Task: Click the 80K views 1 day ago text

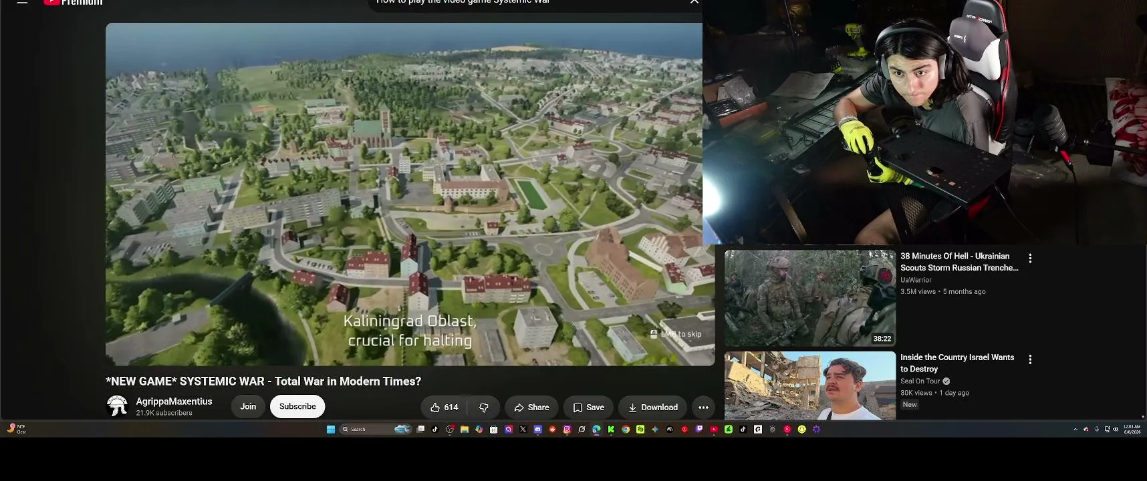Action: coord(934,393)
